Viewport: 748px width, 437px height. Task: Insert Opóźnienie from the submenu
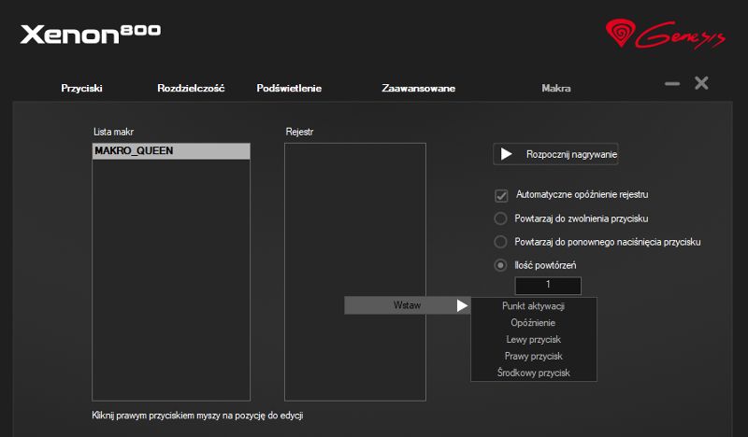coord(533,323)
